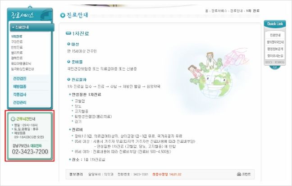Click the TOP button under Quick Link

(x=275, y=68)
